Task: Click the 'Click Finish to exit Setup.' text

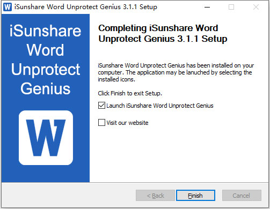Action: (x=130, y=93)
